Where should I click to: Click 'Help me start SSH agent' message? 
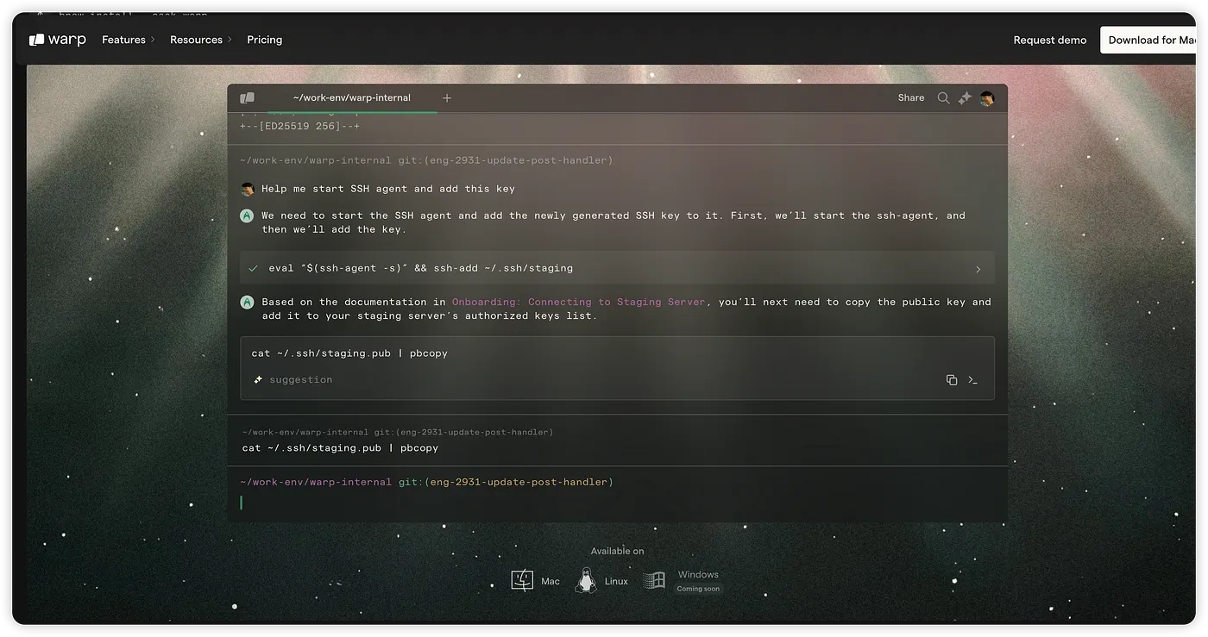[388, 189]
